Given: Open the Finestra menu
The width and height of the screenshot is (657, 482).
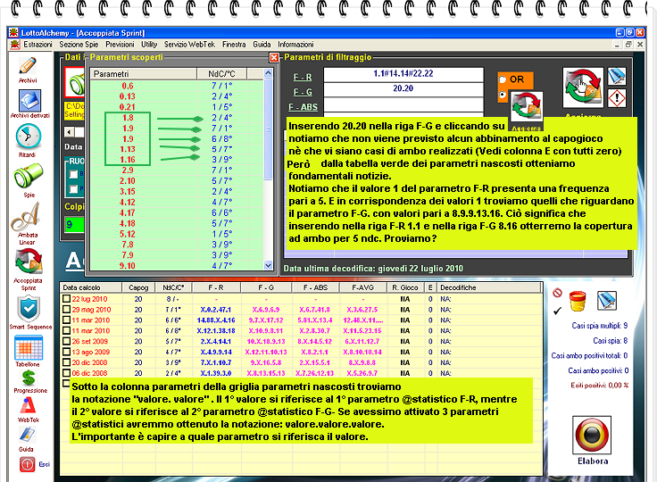Looking at the screenshot, I should click(234, 45).
